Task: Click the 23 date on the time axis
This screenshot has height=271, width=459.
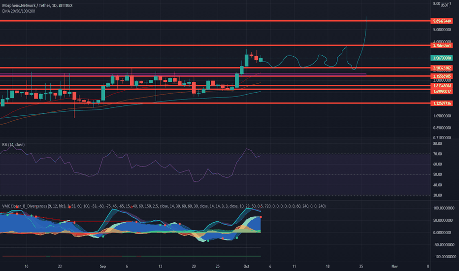Action: (60, 266)
